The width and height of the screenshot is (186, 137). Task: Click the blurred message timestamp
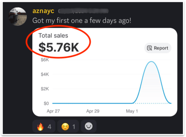click(x=83, y=11)
